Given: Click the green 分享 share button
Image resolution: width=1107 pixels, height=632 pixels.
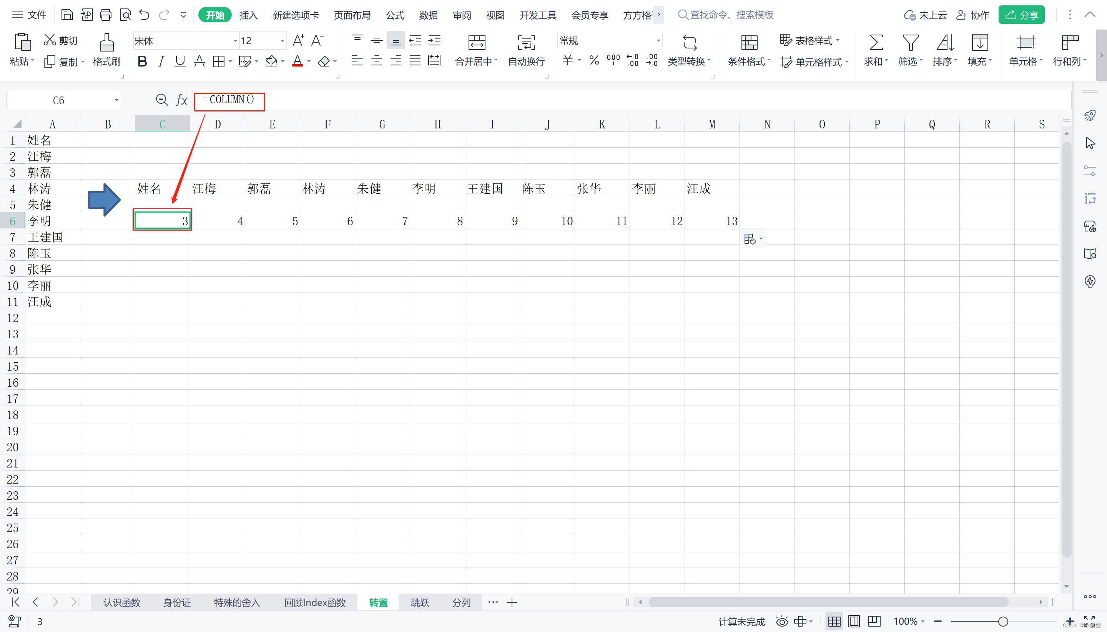Looking at the screenshot, I should point(1022,15).
